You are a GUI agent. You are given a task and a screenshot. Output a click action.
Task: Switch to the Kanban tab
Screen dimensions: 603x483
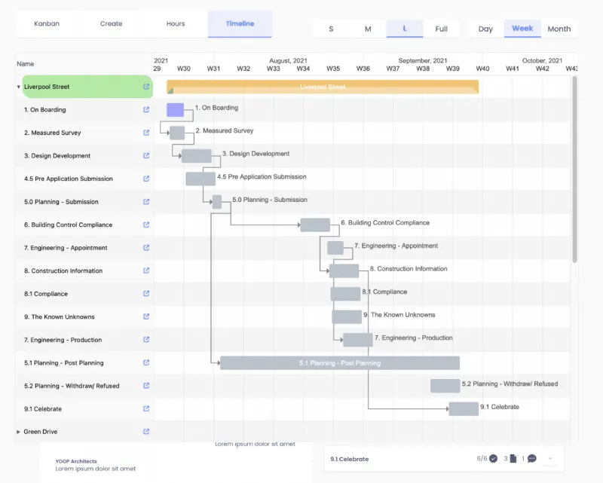point(47,23)
